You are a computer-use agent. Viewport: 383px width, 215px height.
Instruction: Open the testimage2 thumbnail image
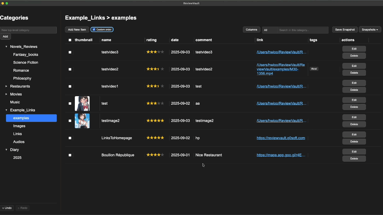click(82, 121)
